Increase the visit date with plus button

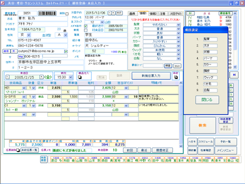pyautogui.click(x=41, y=77)
